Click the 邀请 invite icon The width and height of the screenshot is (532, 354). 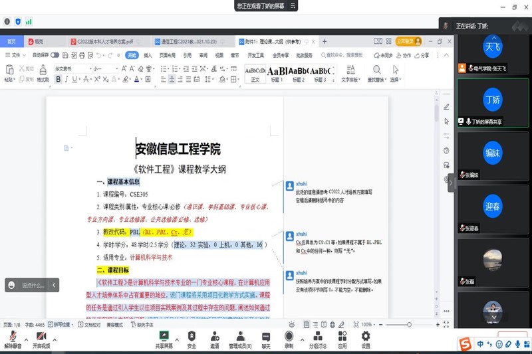click(x=215, y=336)
